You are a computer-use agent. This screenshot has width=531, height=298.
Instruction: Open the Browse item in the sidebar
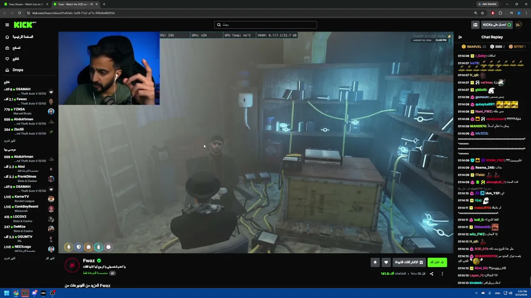(x=28, y=48)
